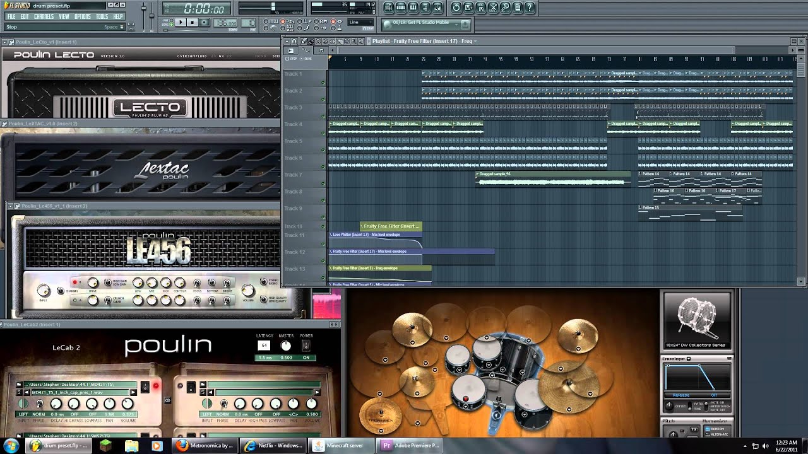Image resolution: width=808 pixels, height=454 pixels.
Task: Open the VIEW menu
Action: point(64,16)
